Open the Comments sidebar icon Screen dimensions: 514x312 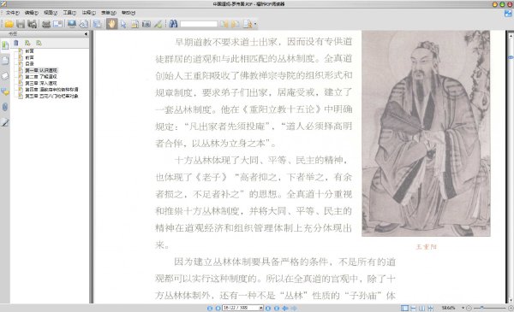pos(5,91)
